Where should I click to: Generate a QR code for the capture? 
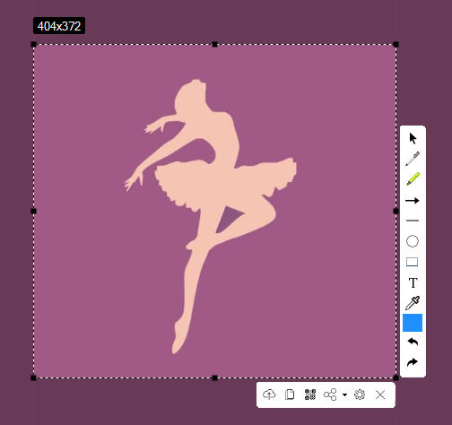(x=310, y=395)
